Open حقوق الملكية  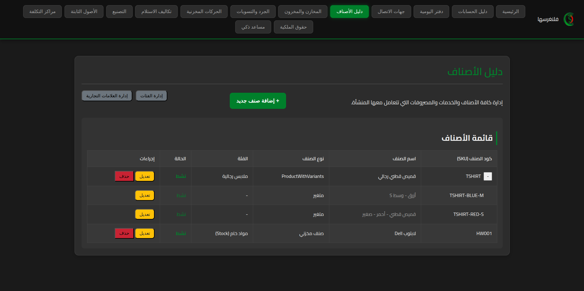click(x=293, y=27)
